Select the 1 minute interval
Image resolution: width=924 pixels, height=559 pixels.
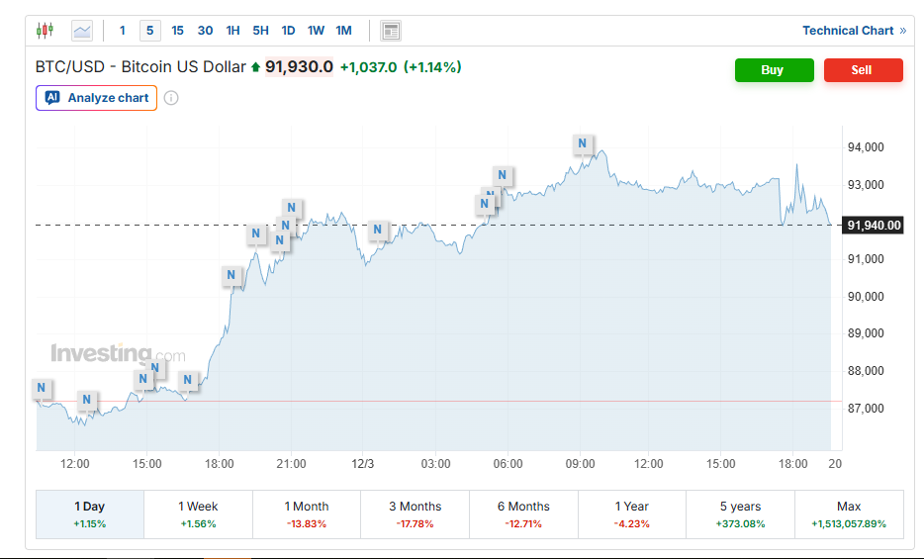123,31
